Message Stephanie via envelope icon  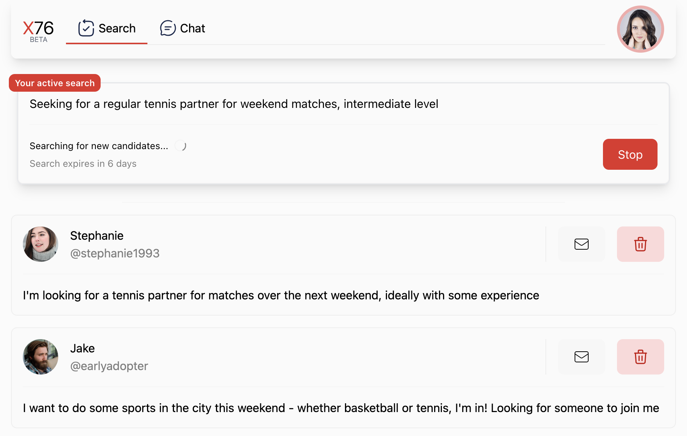581,244
